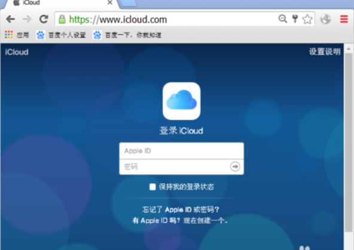Open the Chrome hamburger menu

click(344, 19)
